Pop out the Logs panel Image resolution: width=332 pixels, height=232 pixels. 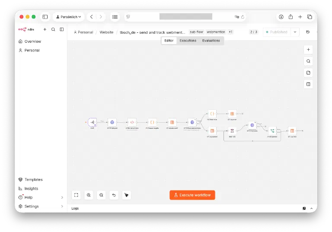pyautogui.click(x=304, y=208)
